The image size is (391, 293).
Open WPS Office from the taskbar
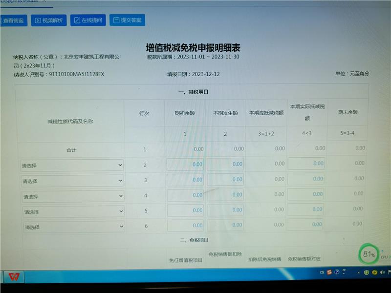coord(14,276)
